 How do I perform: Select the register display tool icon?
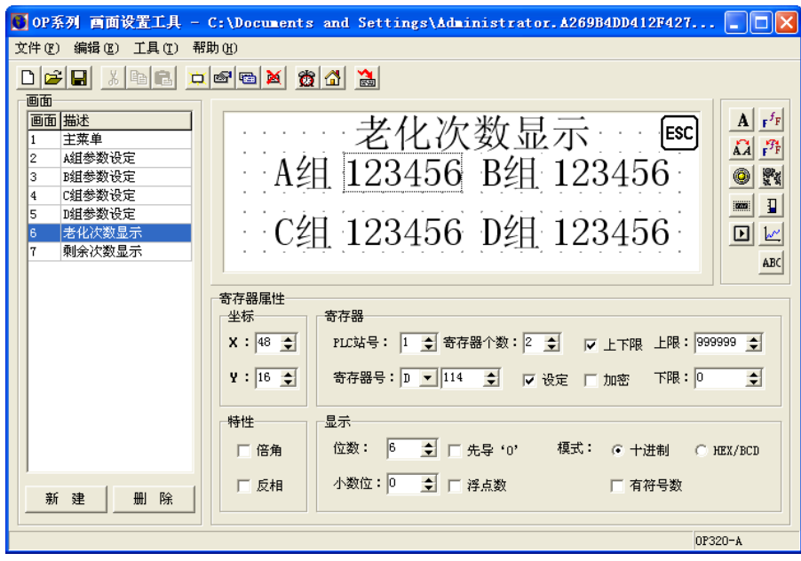(x=742, y=206)
